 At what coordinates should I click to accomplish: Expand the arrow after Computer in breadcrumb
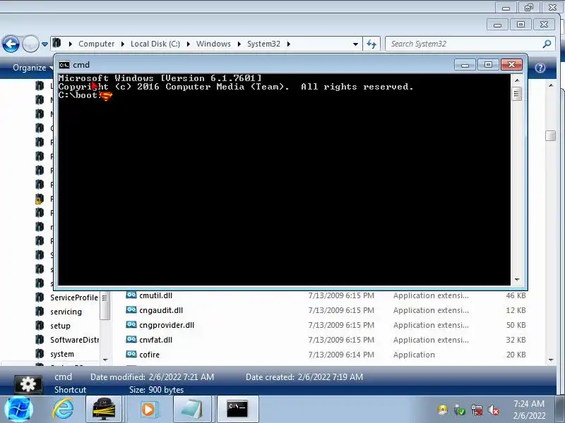(122, 44)
